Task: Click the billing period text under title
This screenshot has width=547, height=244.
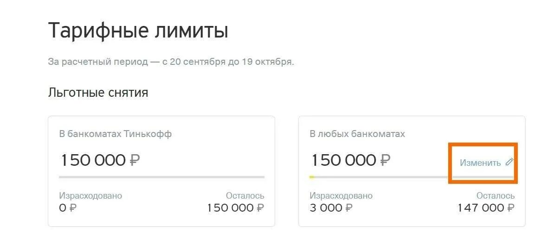Action: pos(171,62)
